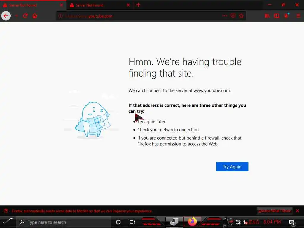Open Firefox account icon

tap(286, 16)
